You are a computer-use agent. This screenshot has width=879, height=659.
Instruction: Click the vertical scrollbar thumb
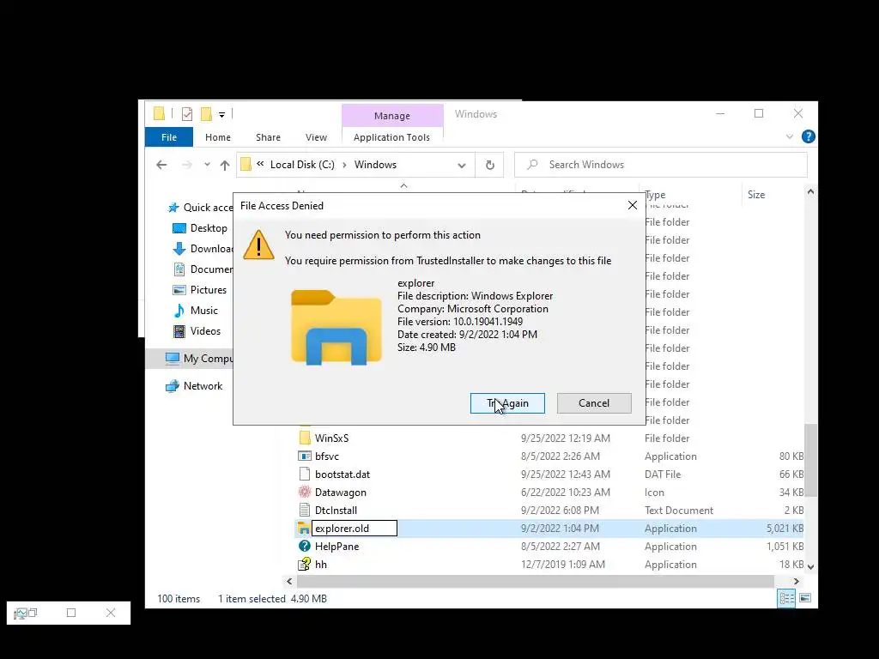(810, 460)
